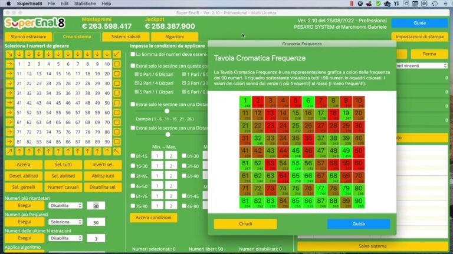Click the right arrow beside row 11-20
This screenshot has width=453, height=254.
pyautogui.click(x=9, y=73)
